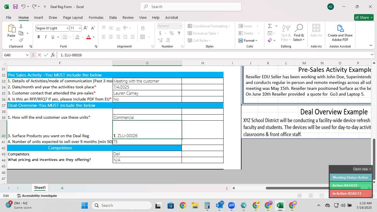Cut with the scissors icon
Viewport: 377px width, 212px height.
click(x=21, y=26)
